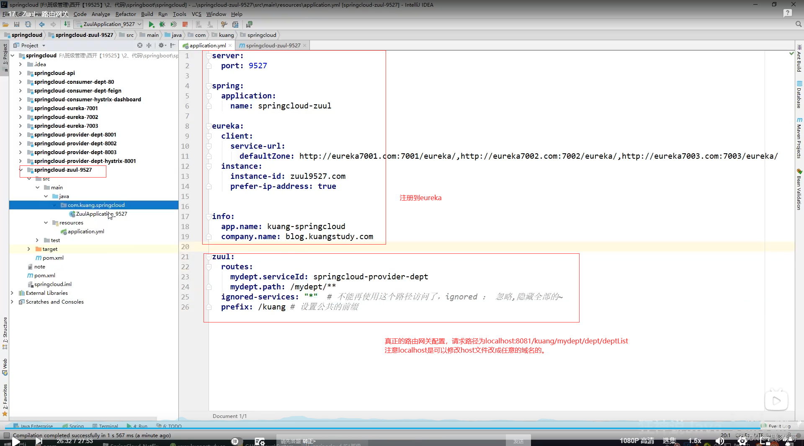Image resolution: width=804 pixels, height=446 pixels.
Task: Open Ant Build side panel
Action: click(x=799, y=58)
